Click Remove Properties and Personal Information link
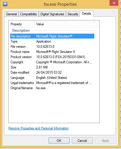This screenshot has width=121, height=149. [x=39, y=128]
